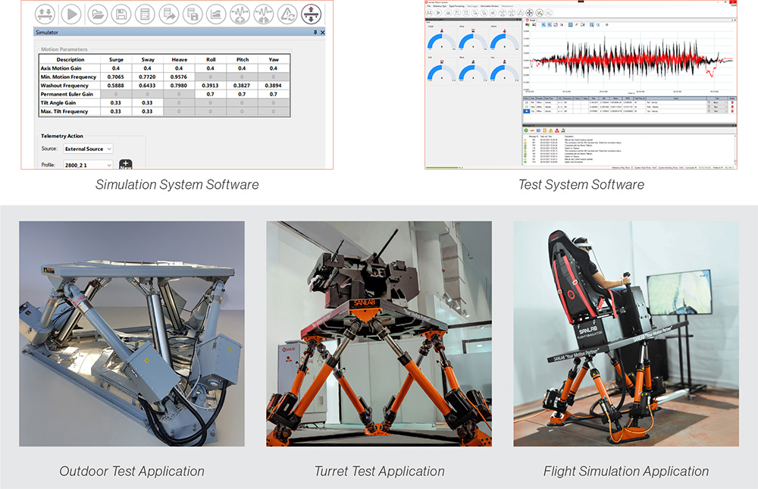
Task: Expand the Profile dropdown showing 2800_2 1
Action: tap(88, 165)
